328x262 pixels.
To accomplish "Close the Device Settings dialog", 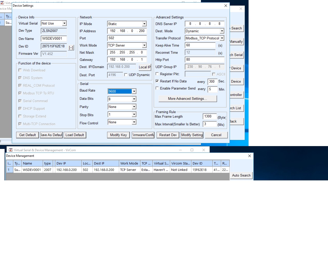I will click(225, 6).
